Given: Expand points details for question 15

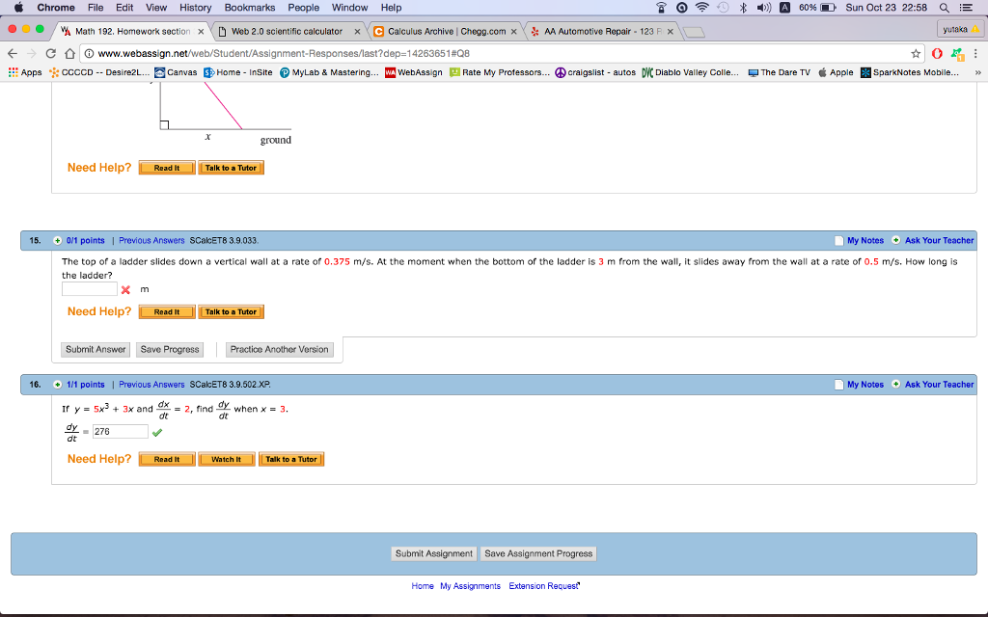Looking at the screenshot, I should 58,241.
